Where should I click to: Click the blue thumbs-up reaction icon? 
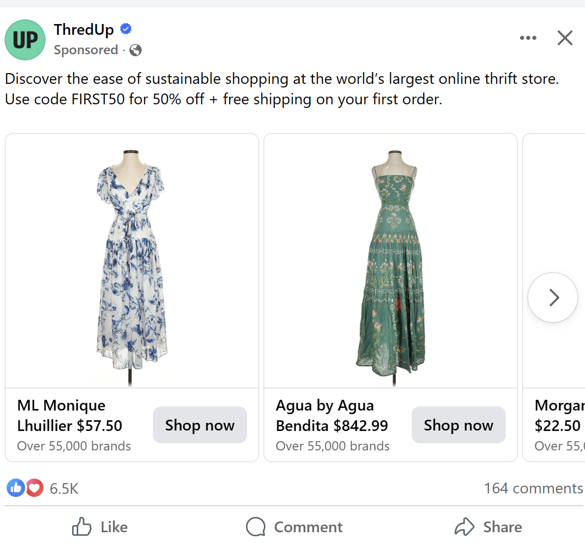click(x=15, y=488)
